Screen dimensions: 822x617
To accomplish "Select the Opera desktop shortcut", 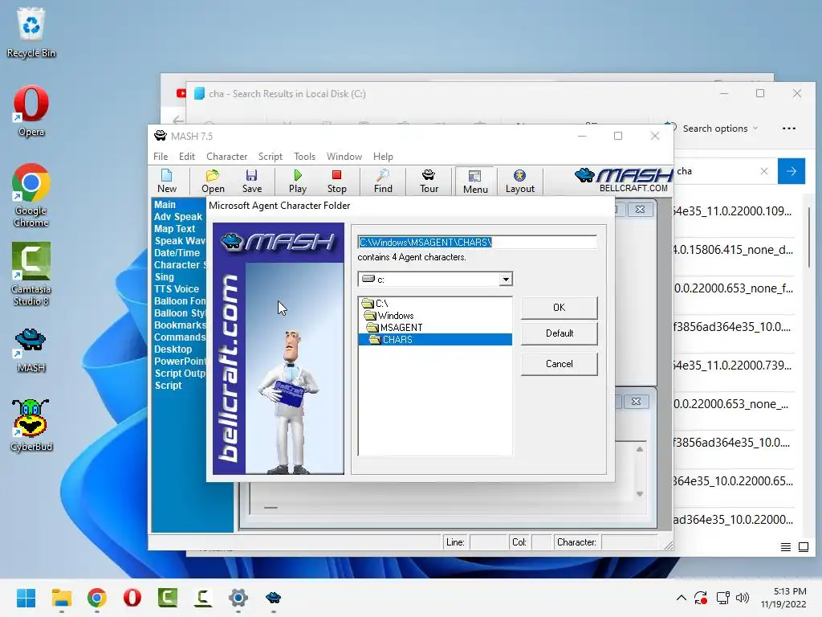I will (31, 111).
